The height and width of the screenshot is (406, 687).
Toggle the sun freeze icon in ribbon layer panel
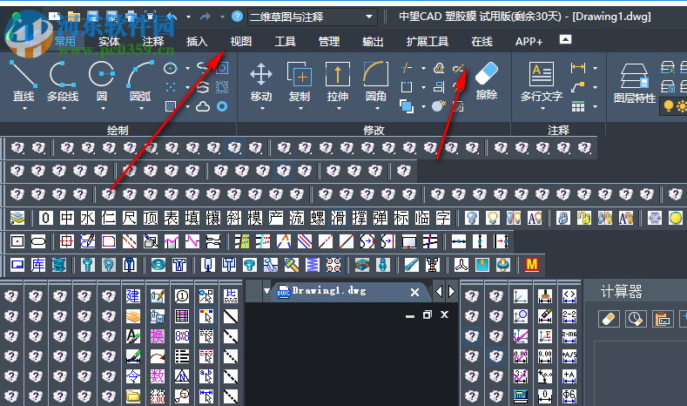(x=682, y=106)
